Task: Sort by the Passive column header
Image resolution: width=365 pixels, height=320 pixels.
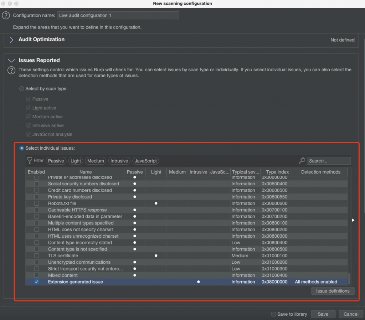Action: point(135,172)
